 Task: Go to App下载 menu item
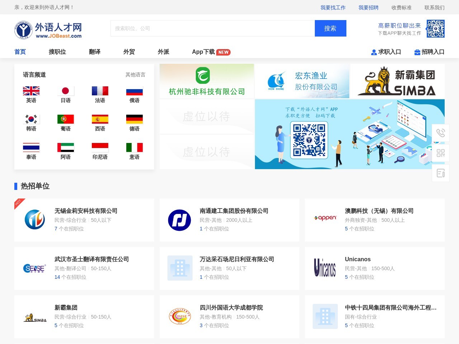203,52
